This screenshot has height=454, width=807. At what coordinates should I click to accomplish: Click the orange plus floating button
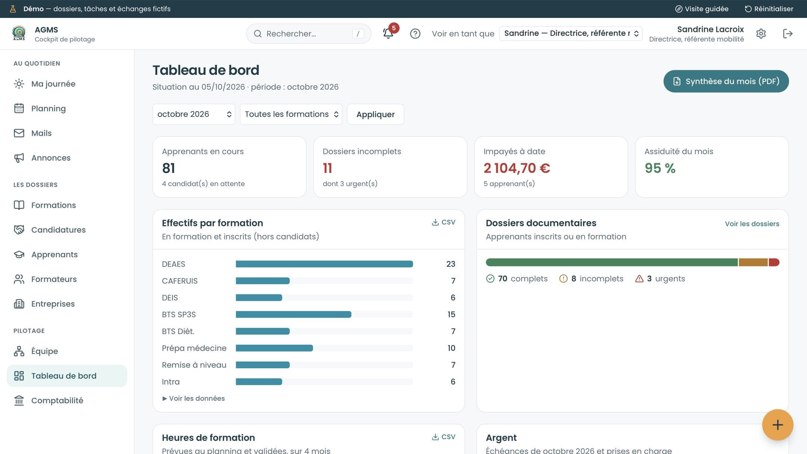pyautogui.click(x=777, y=425)
